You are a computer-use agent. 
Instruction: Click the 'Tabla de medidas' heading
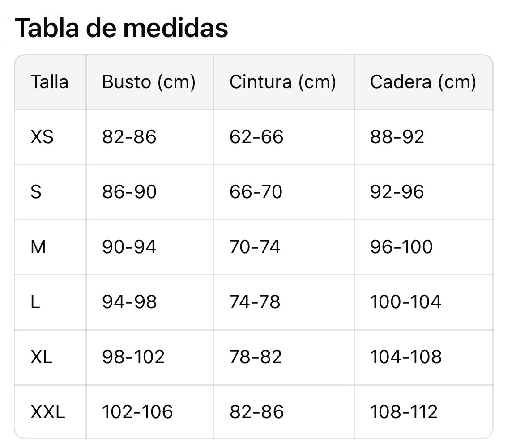pos(121,28)
